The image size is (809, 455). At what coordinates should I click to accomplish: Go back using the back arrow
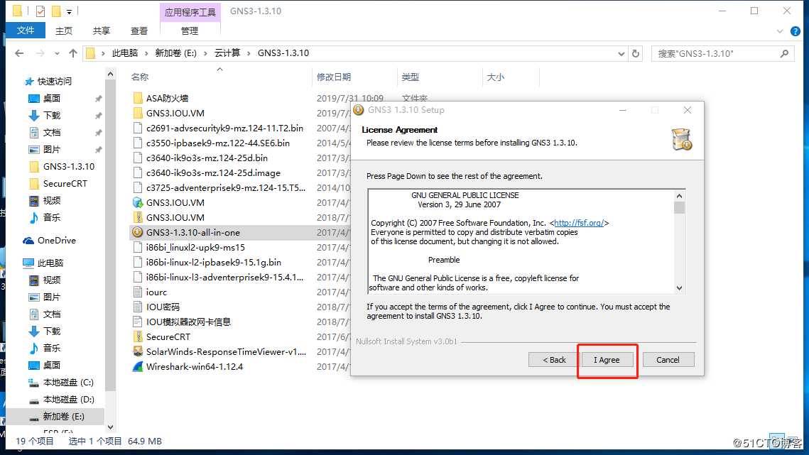19,53
